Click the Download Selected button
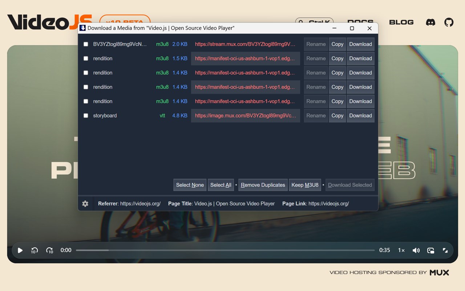465x291 pixels. (350, 185)
